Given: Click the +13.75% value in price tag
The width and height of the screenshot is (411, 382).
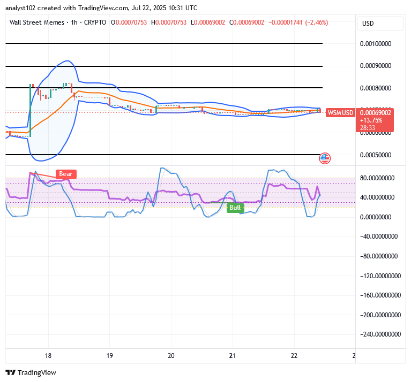Looking at the screenshot, I should click(x=371, y=120).
